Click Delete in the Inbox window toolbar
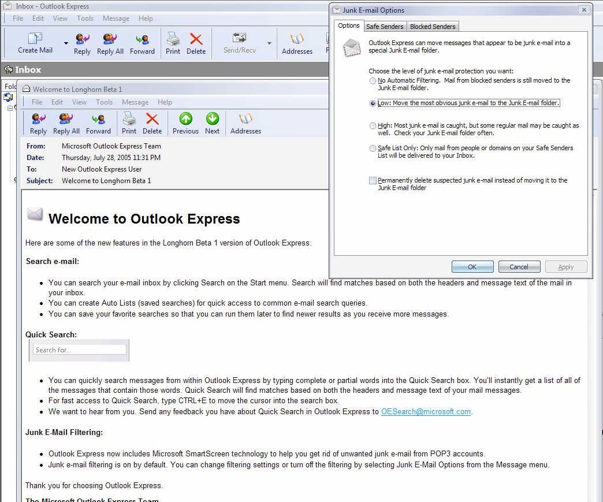 [x=196, y=44]
